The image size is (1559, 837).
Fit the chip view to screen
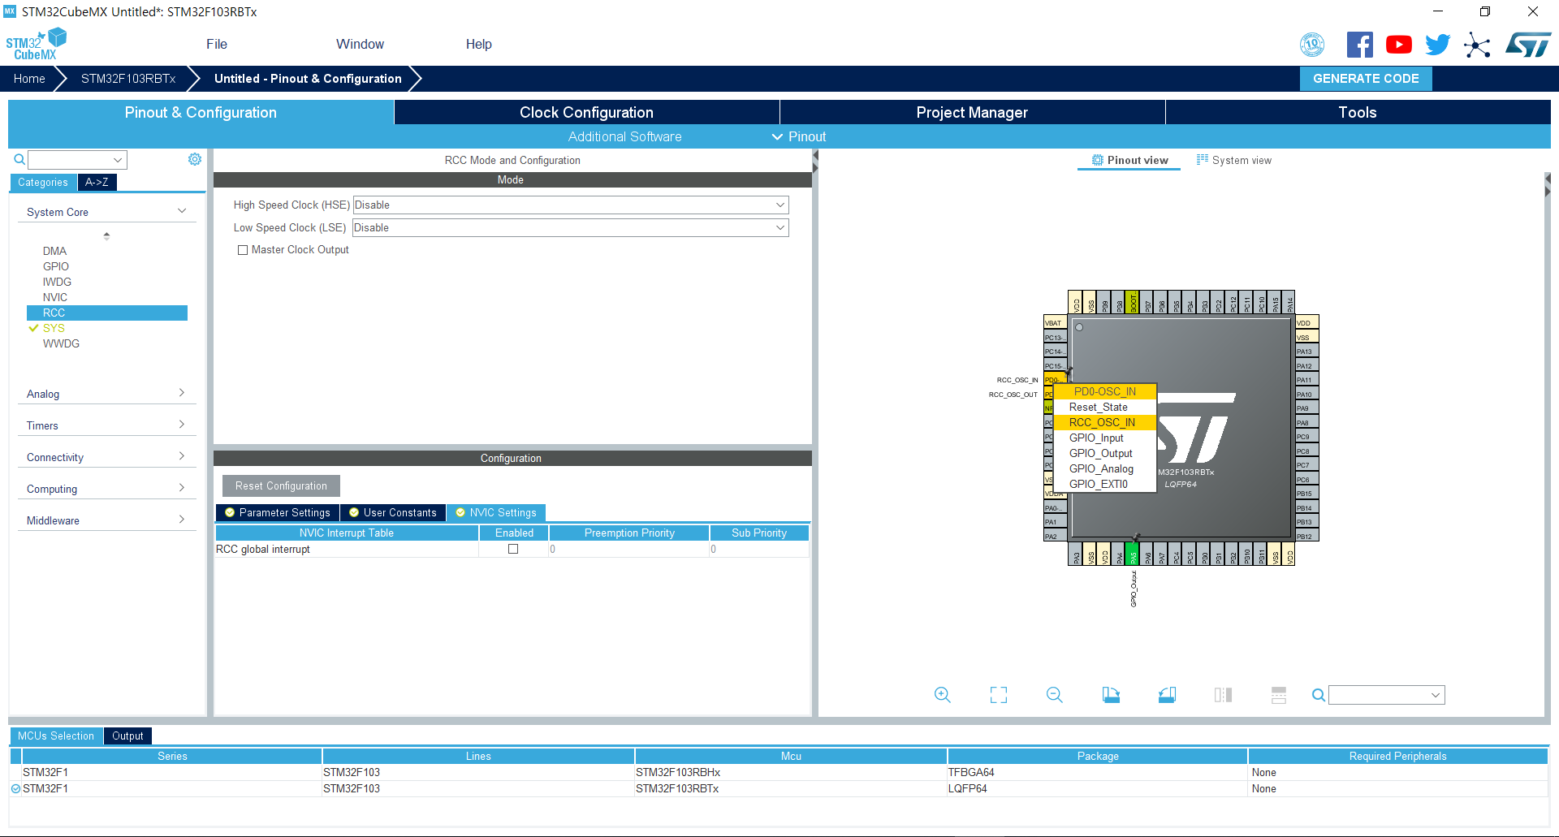coord(999,695)
